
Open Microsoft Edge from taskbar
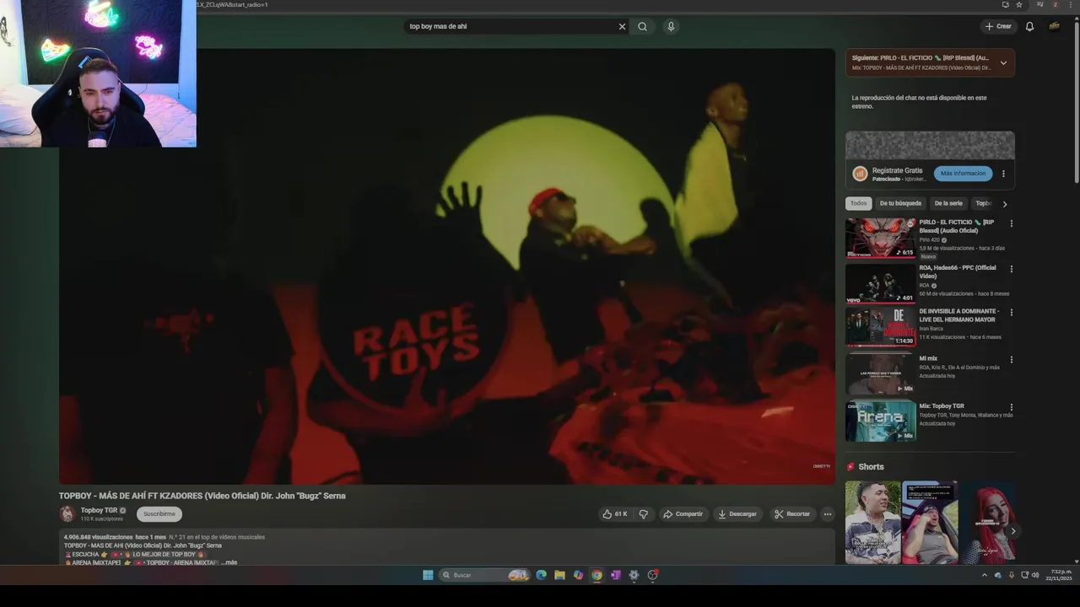[x=541, y=575]
